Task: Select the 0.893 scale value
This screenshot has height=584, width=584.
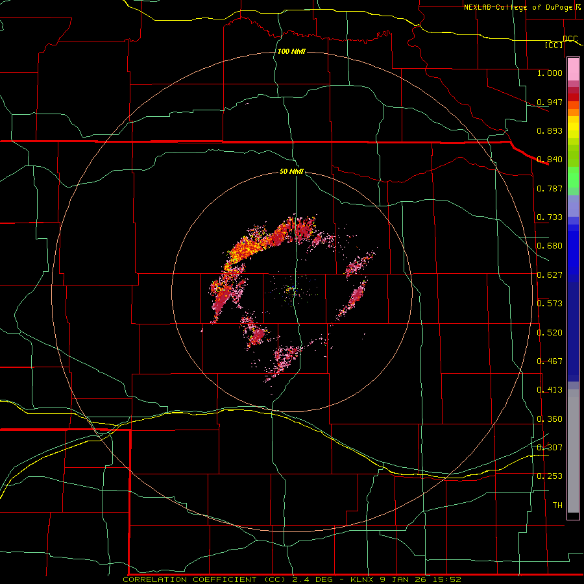Action: [x=550, y=130]
